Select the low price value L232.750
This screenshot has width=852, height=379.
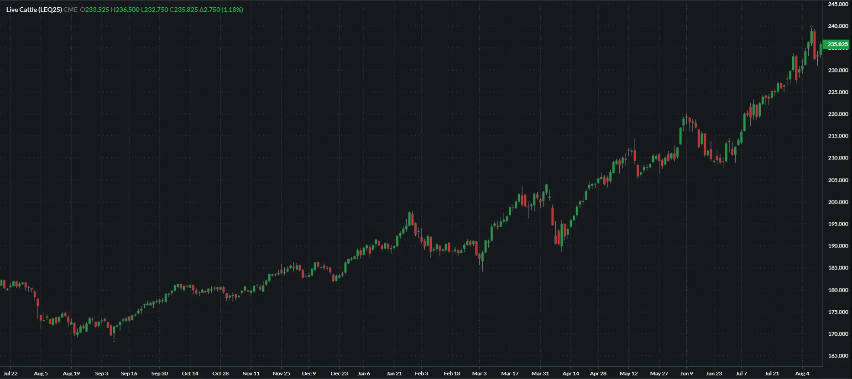pyautogui.click(x=154, y=10)
